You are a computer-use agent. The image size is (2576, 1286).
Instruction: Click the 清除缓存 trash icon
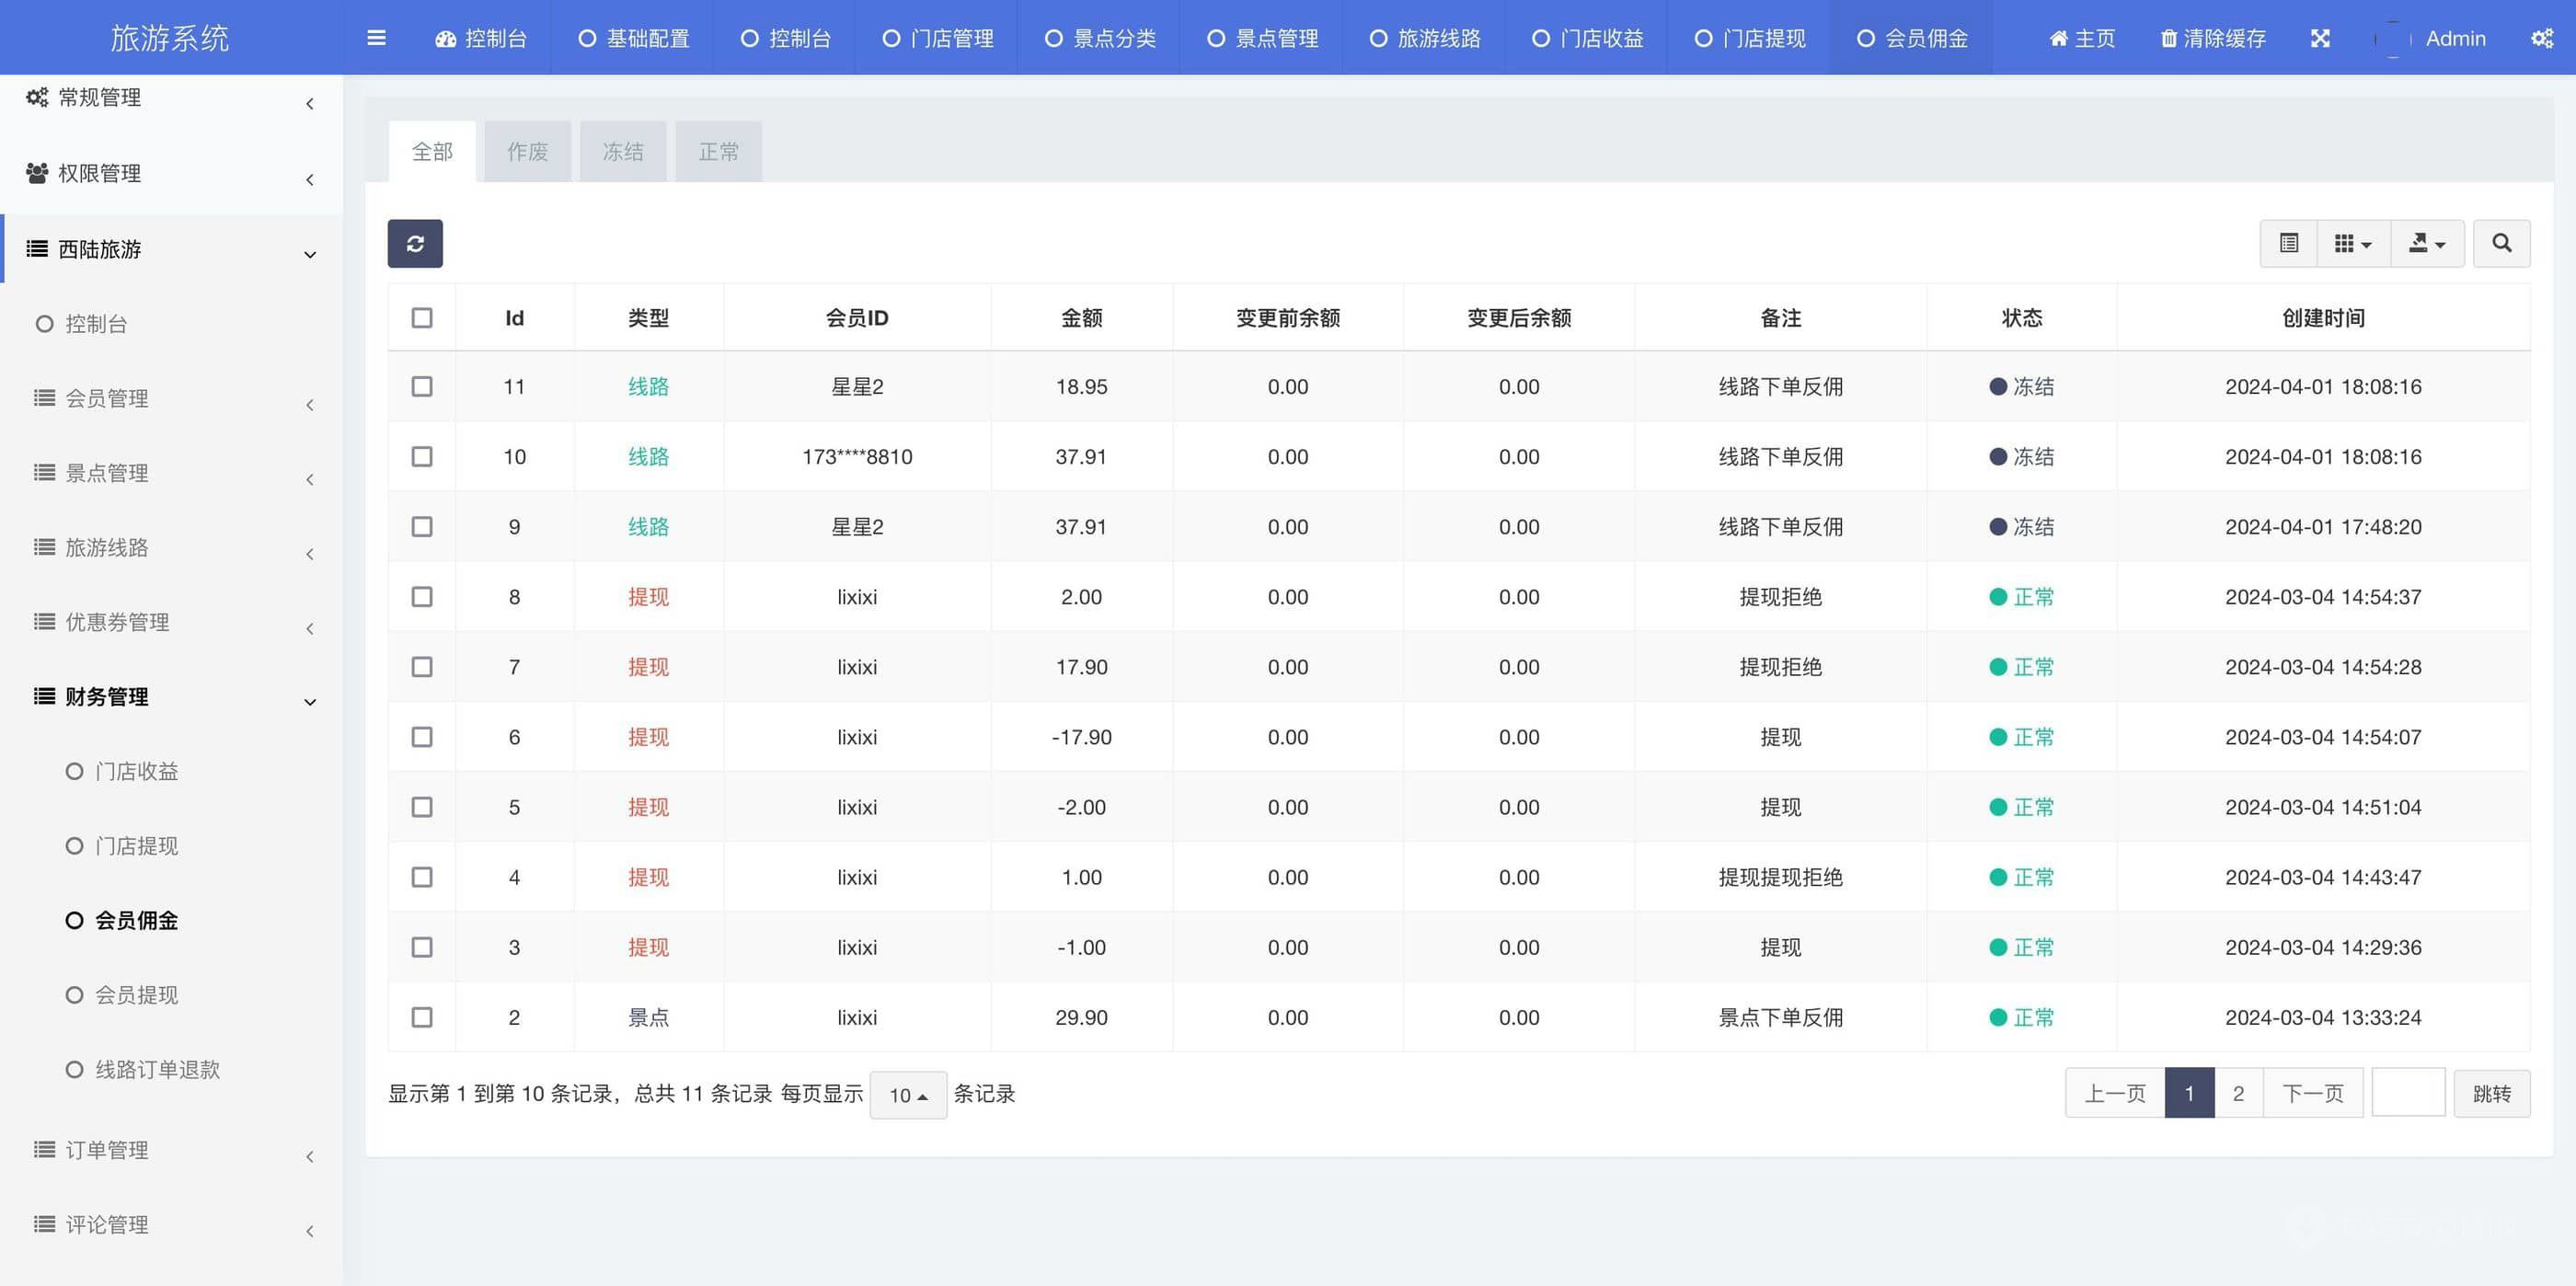pyautogui.click(x=2168, y=38)
